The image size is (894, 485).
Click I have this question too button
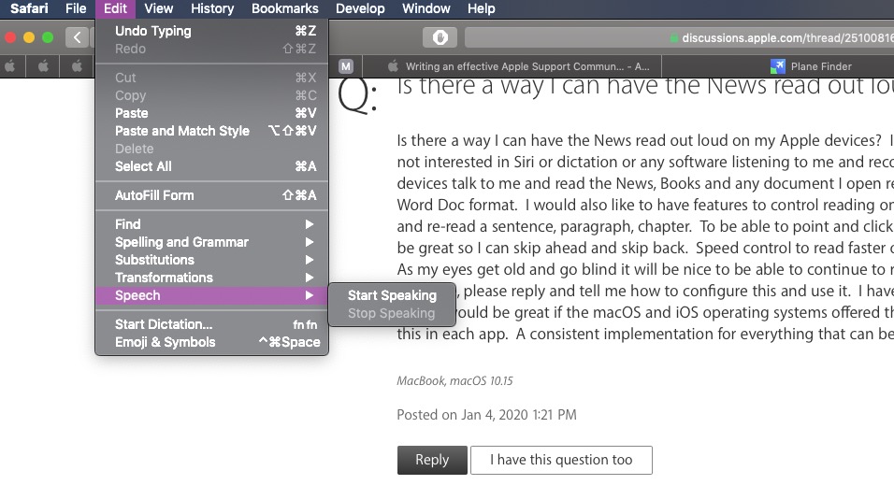[561, 460]
